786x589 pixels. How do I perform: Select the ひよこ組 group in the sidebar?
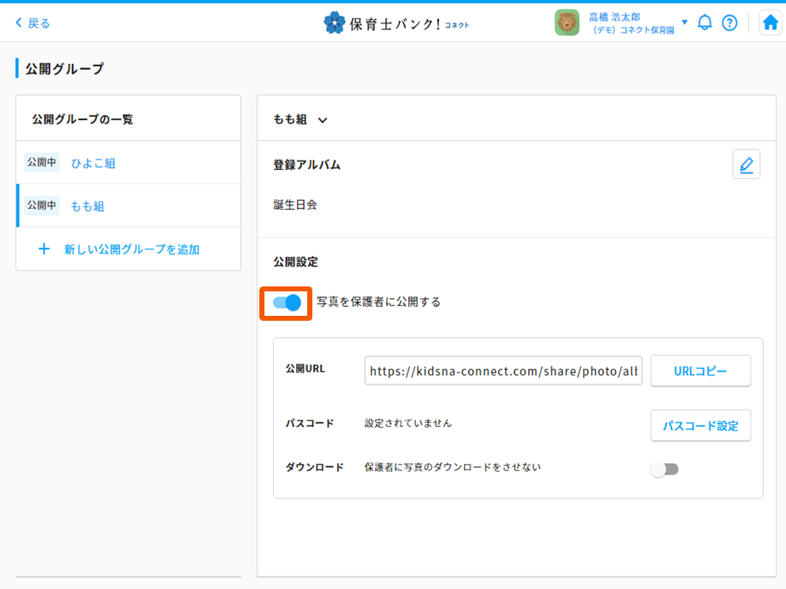click(94, 162)
